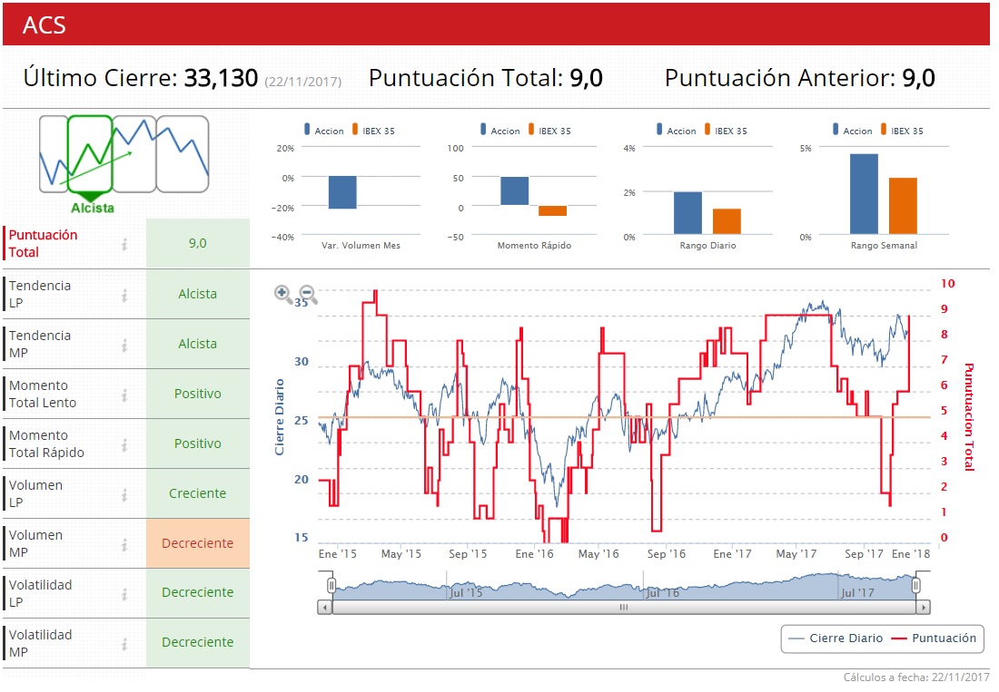This screenshot has height=692, width=999.
Task: Click the green Alcista trend phase icon
Action: tap(90, 154)
